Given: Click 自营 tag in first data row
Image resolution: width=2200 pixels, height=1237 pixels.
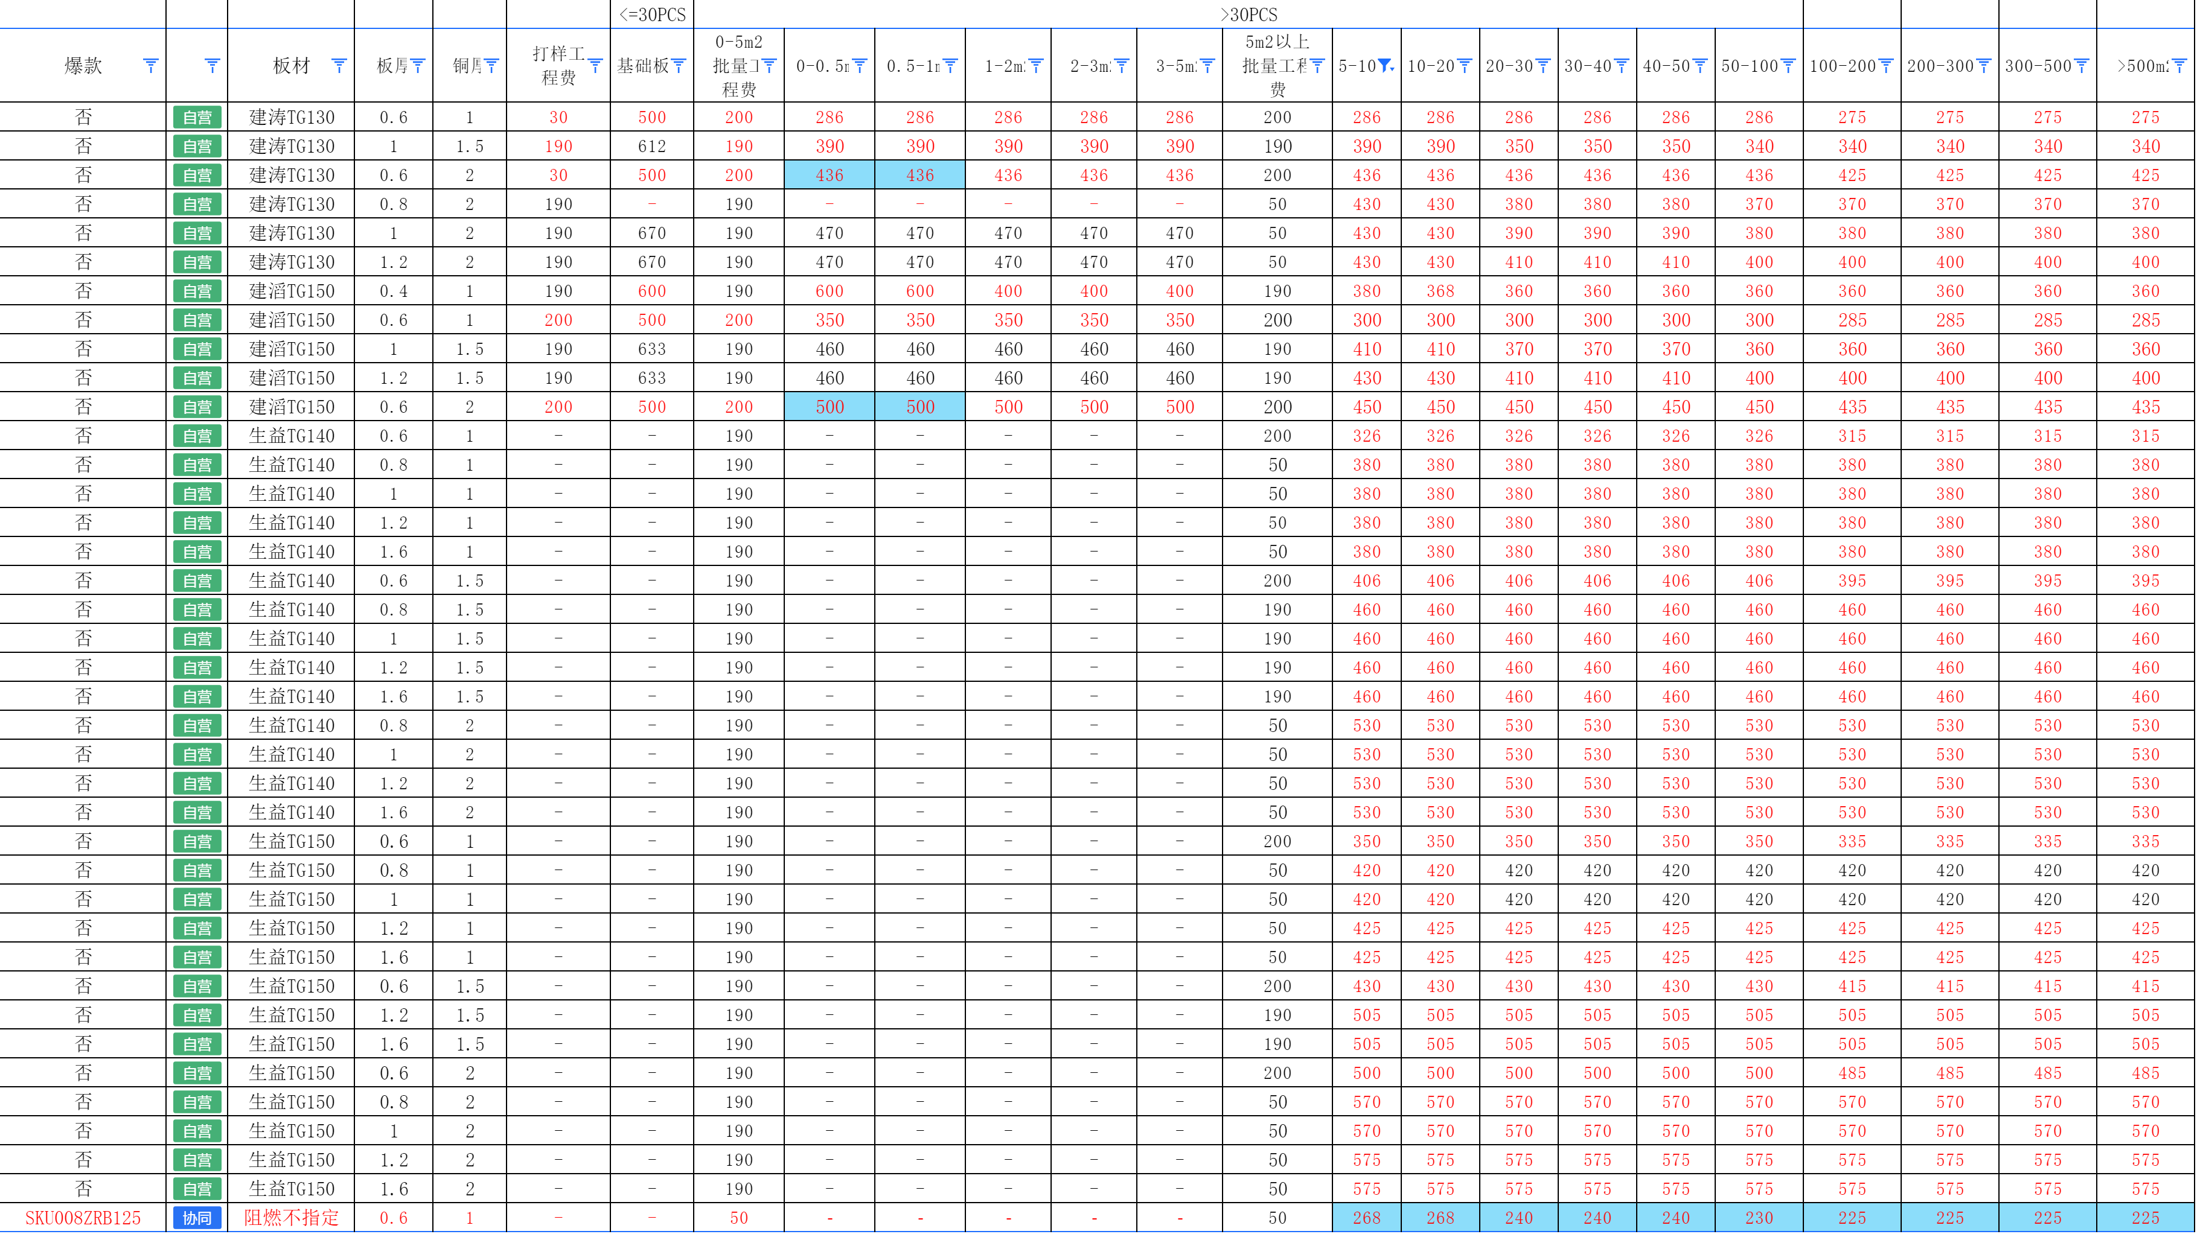Looking at the screenshot, I should pyautogui.click(x=197, y=117).
